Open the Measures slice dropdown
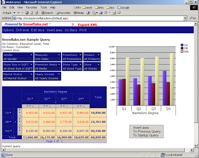 click(59, 55)
